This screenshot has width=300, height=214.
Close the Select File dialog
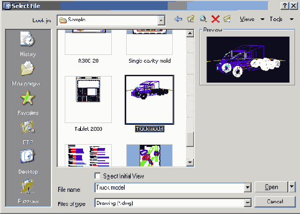point(293,6)
